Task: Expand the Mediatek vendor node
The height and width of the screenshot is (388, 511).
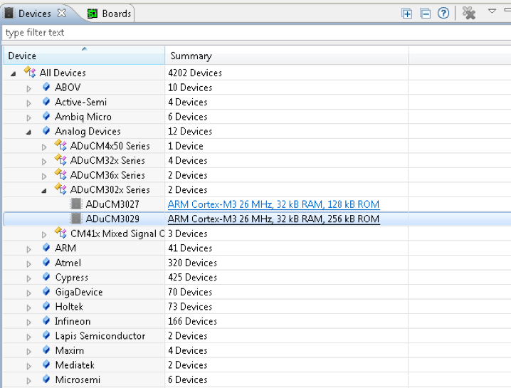Action: [x=28, y=366]
